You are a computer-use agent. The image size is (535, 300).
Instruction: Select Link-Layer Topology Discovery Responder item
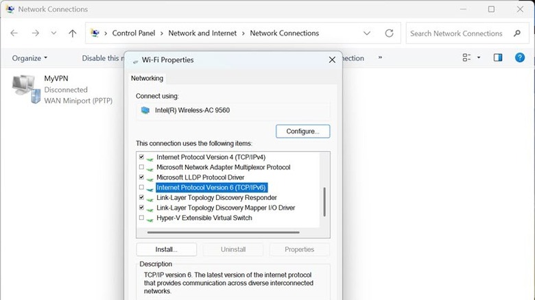click(217, 198)
